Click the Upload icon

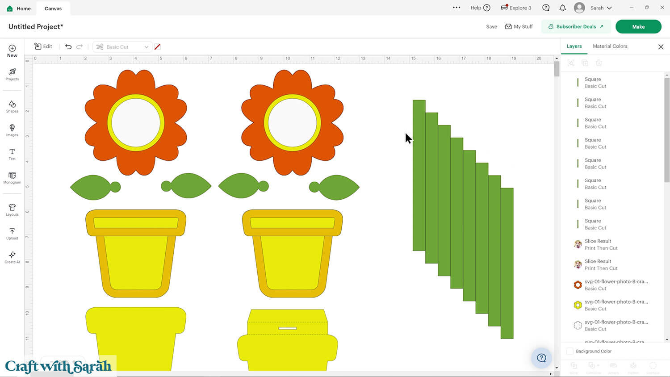click(x=12, y=233)
